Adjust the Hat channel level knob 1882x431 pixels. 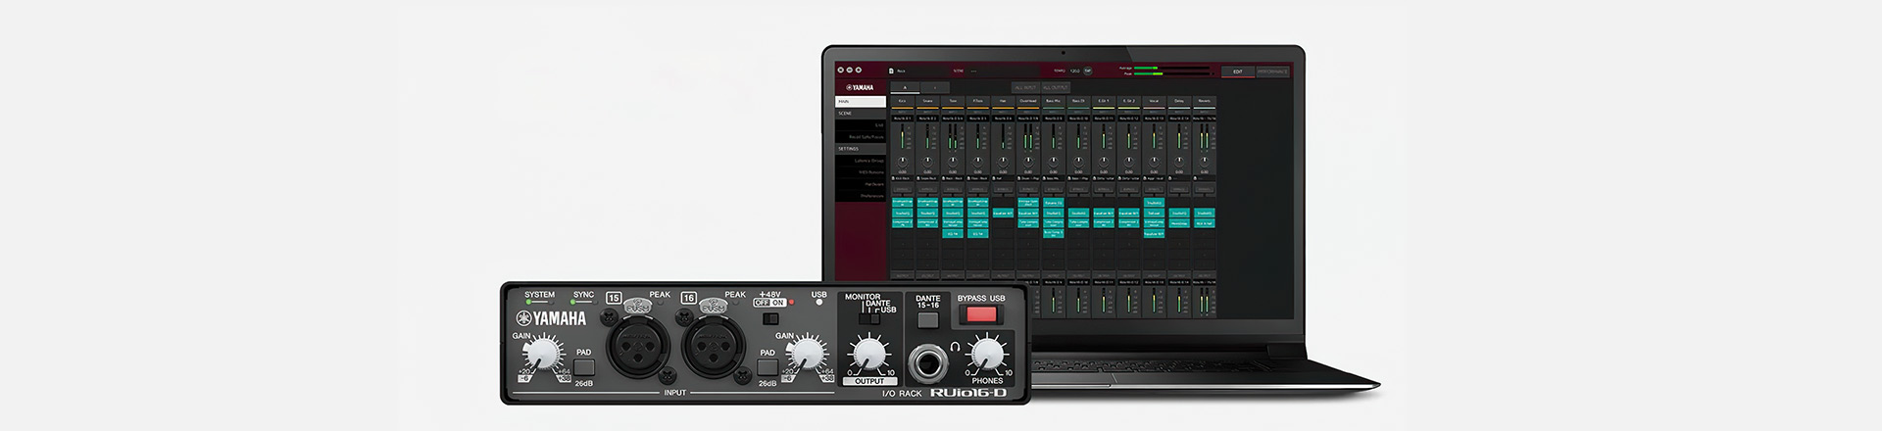(x=1003, y=162)
